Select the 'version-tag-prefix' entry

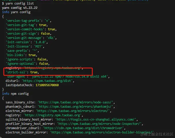(x=28, y=21)
